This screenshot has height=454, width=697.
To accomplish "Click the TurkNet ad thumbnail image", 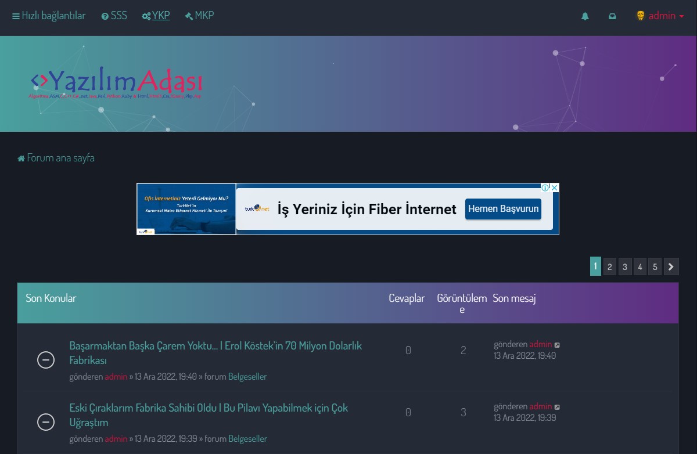I will pyautogui.click(x=186, y=209).
